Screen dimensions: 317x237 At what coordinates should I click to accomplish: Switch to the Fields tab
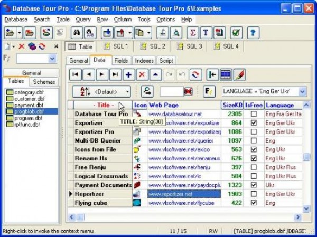pos(121,61)
